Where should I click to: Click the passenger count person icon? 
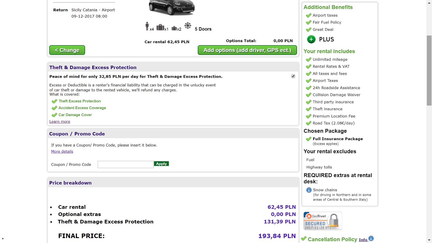pyautogui.click(x=147, y=26)
